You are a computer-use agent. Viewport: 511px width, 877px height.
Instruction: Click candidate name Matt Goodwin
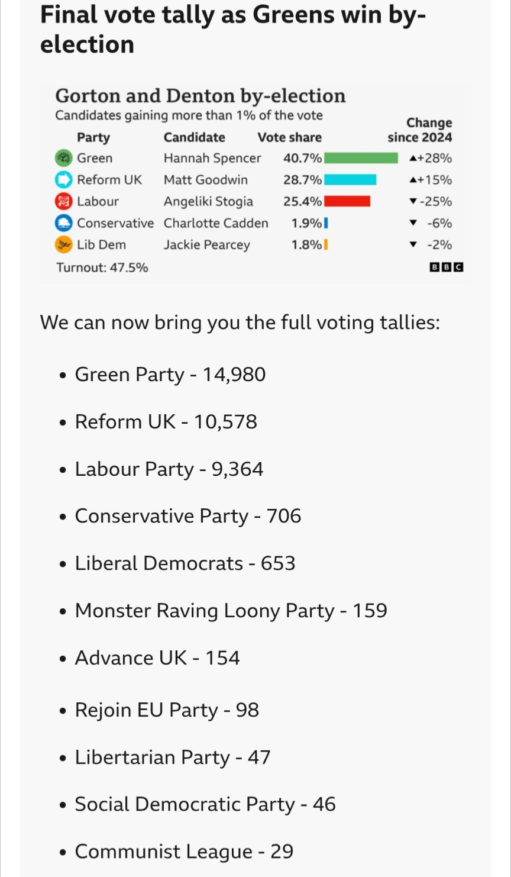click(206, 180)
